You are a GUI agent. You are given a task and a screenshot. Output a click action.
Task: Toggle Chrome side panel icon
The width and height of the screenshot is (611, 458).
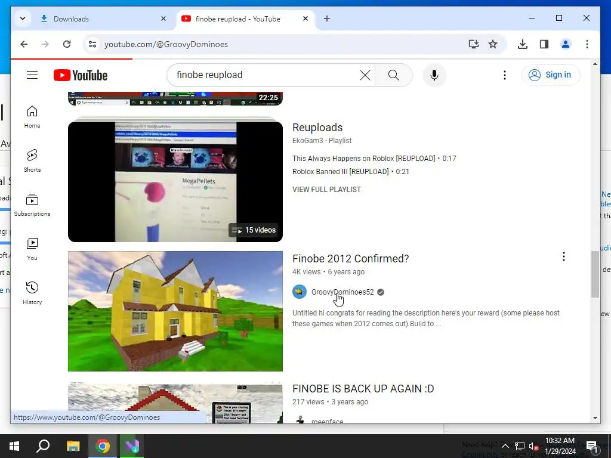coord(544,44)
